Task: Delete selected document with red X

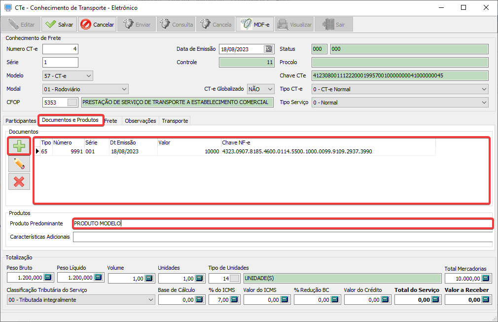Action: pos(19,181)
